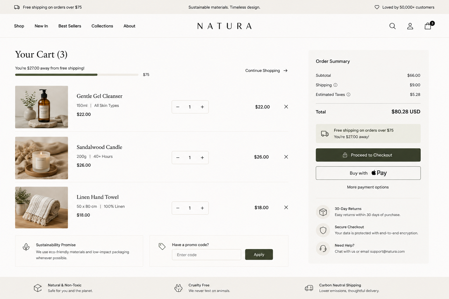The image size is (449, 299).
Task: Click Sandalwood Candle quantity value
Action: (190, 158)
